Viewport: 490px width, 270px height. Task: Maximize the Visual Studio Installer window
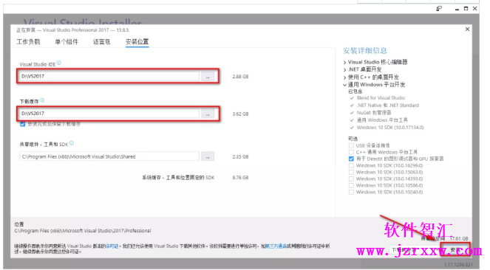tap(466, 9)
